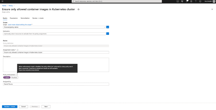The image size is (216, 110).
Task: Click the print icon beside the page title
Action: point(78,9)
